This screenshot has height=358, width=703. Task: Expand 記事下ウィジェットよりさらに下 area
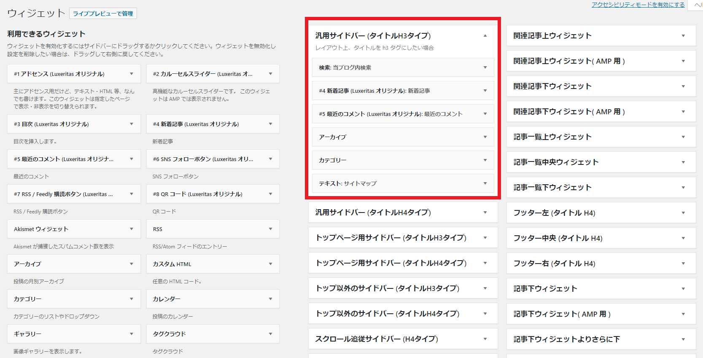click(683, 339)
